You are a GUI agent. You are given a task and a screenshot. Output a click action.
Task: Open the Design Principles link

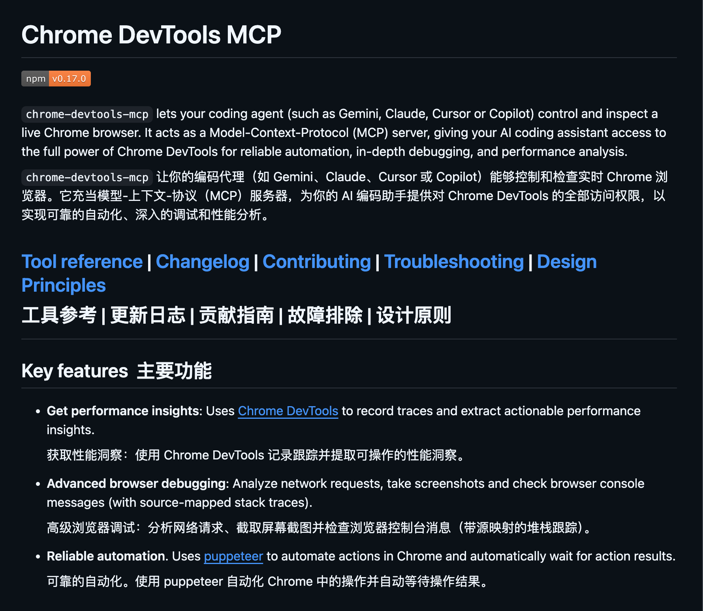[567, 262]
